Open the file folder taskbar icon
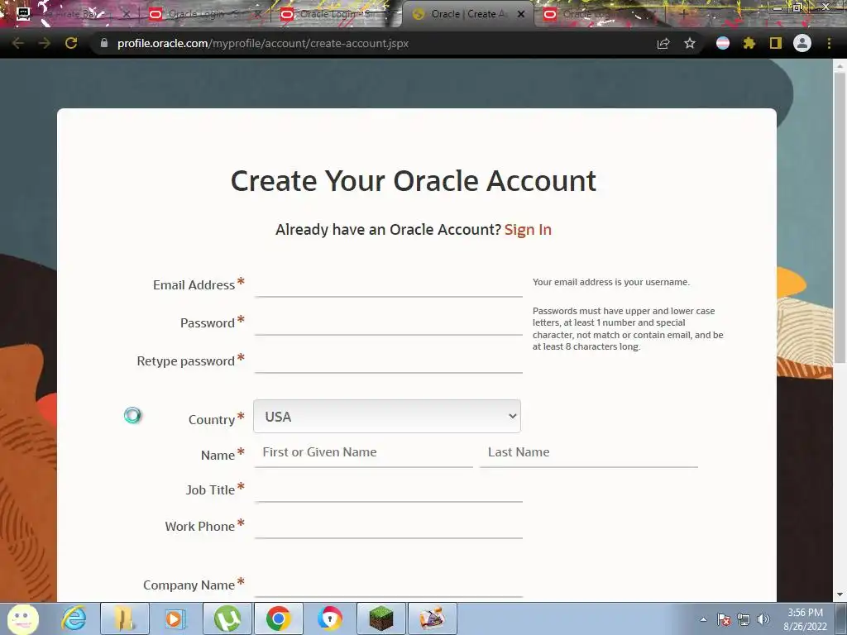847x635 pixels. [125, 618]
